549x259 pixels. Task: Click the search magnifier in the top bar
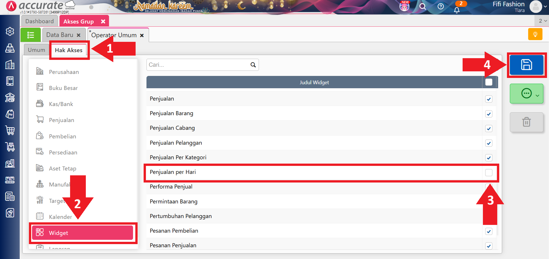point(423,6)
